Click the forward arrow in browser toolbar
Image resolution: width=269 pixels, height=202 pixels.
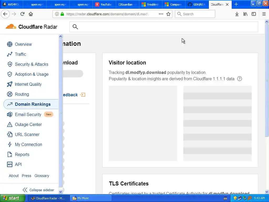[x=14, y=14]
